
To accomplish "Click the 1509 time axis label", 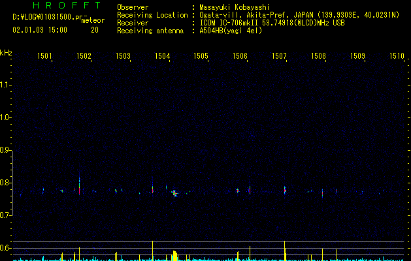I will [357, 55].
